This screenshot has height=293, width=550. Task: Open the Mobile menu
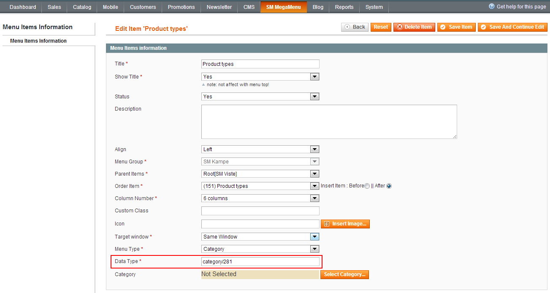click(x=111, y=7)
